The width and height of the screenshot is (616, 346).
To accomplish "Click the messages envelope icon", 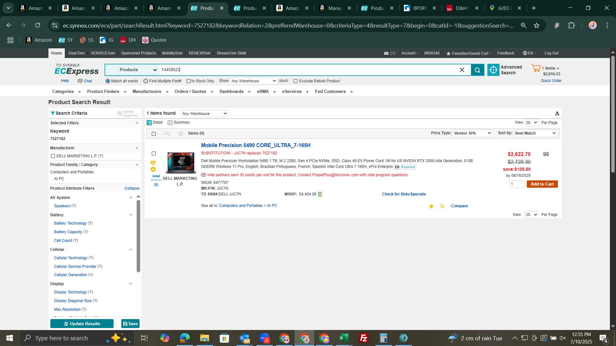I will coord(386,54).
